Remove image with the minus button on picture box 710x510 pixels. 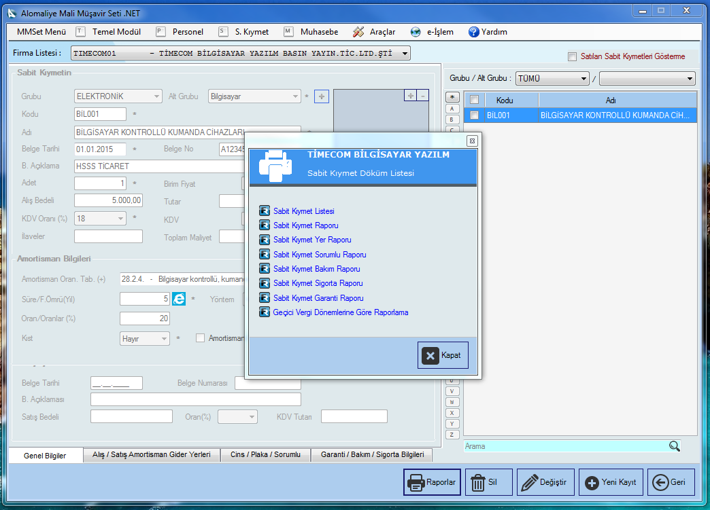point(423,95)
